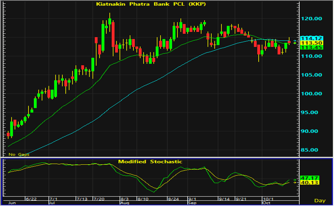
Task: Click the No Gaps label
Action: [19, 154]
